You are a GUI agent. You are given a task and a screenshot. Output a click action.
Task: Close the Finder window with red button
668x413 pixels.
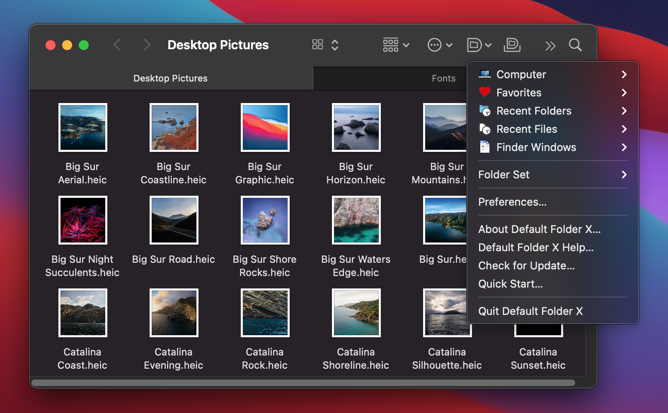point(51,45)
